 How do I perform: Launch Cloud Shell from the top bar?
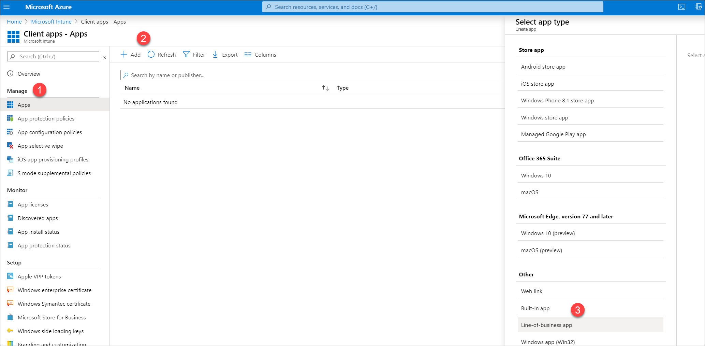pos(682,7)
